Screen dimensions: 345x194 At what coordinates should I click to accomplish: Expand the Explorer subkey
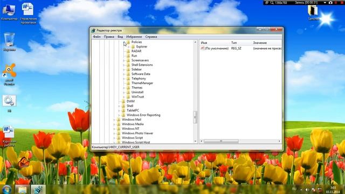coord(129,47)
